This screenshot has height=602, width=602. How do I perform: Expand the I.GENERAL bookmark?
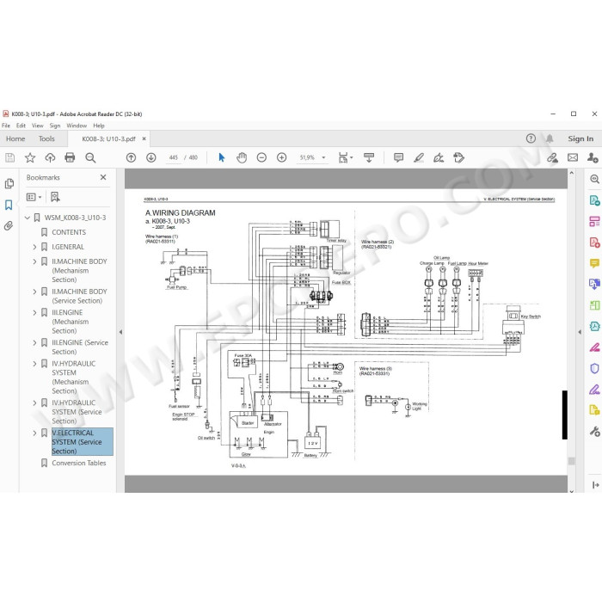click(x=34, y=247)
